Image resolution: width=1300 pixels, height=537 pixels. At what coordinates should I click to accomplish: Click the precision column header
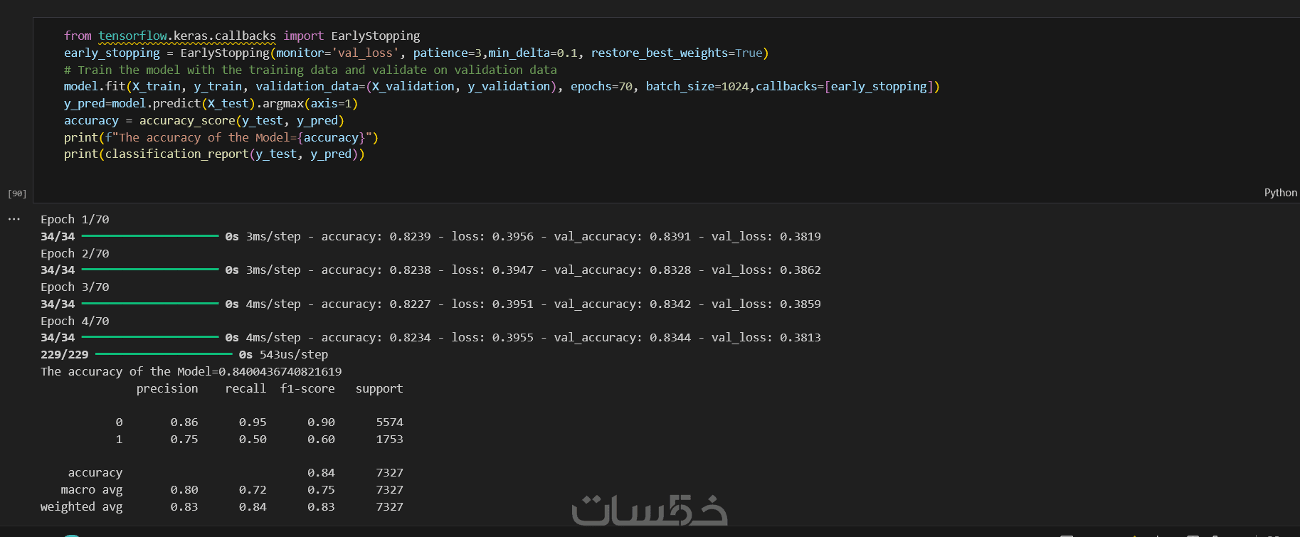167,388
